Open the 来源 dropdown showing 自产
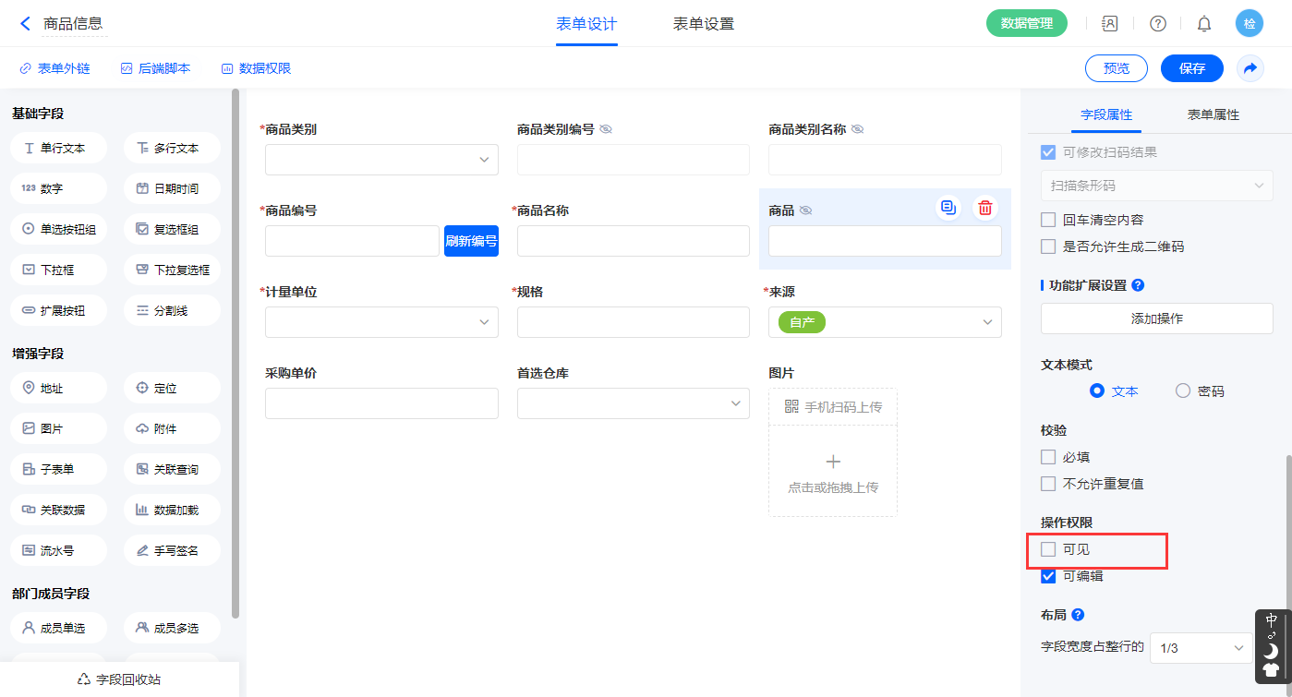Viewport: 1292px width, 697px height. click(x=885, y=322)
